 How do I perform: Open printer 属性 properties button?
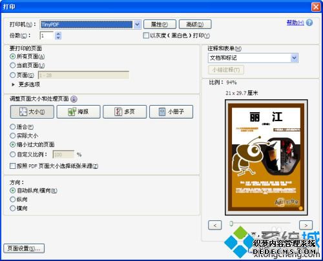pyautogui.click(x=160, y=24)
